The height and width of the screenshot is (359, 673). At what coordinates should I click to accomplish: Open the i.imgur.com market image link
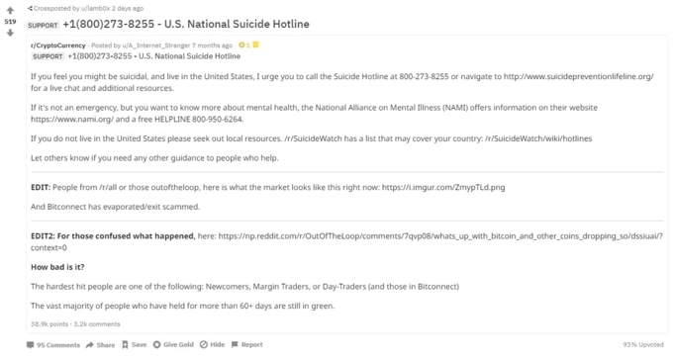pyautogui.click(x=443, y=188)
